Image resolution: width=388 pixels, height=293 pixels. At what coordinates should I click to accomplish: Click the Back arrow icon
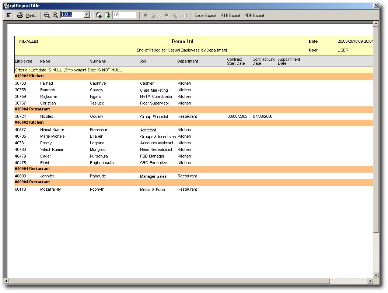146,15
